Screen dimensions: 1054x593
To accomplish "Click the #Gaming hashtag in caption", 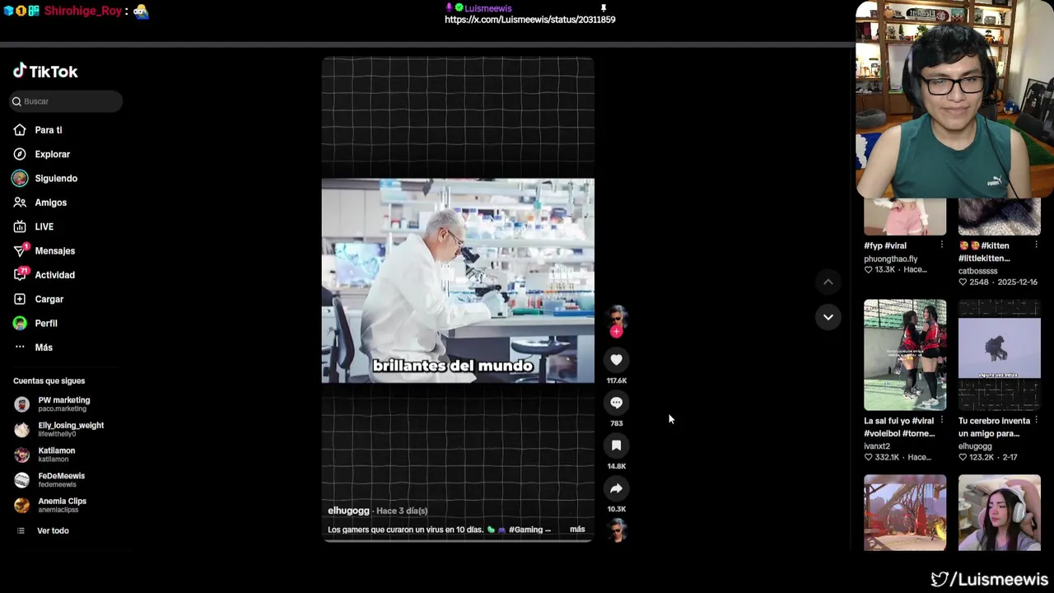I will [526, 530].
